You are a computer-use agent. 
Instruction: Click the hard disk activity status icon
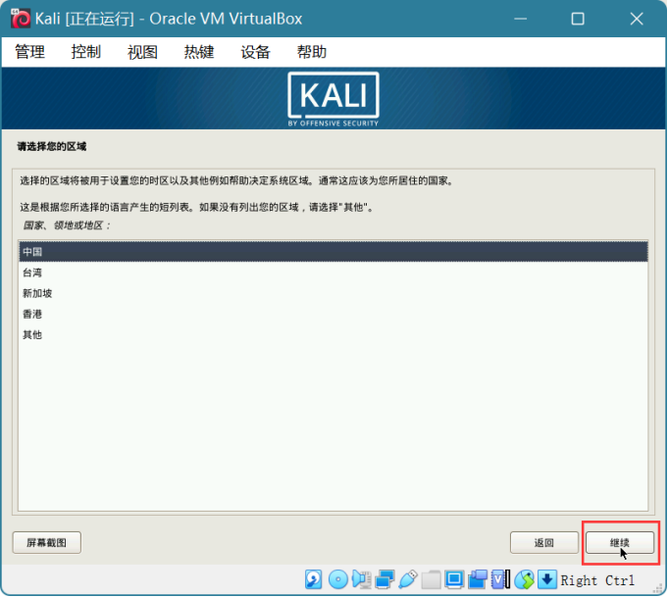pos(314,580)
